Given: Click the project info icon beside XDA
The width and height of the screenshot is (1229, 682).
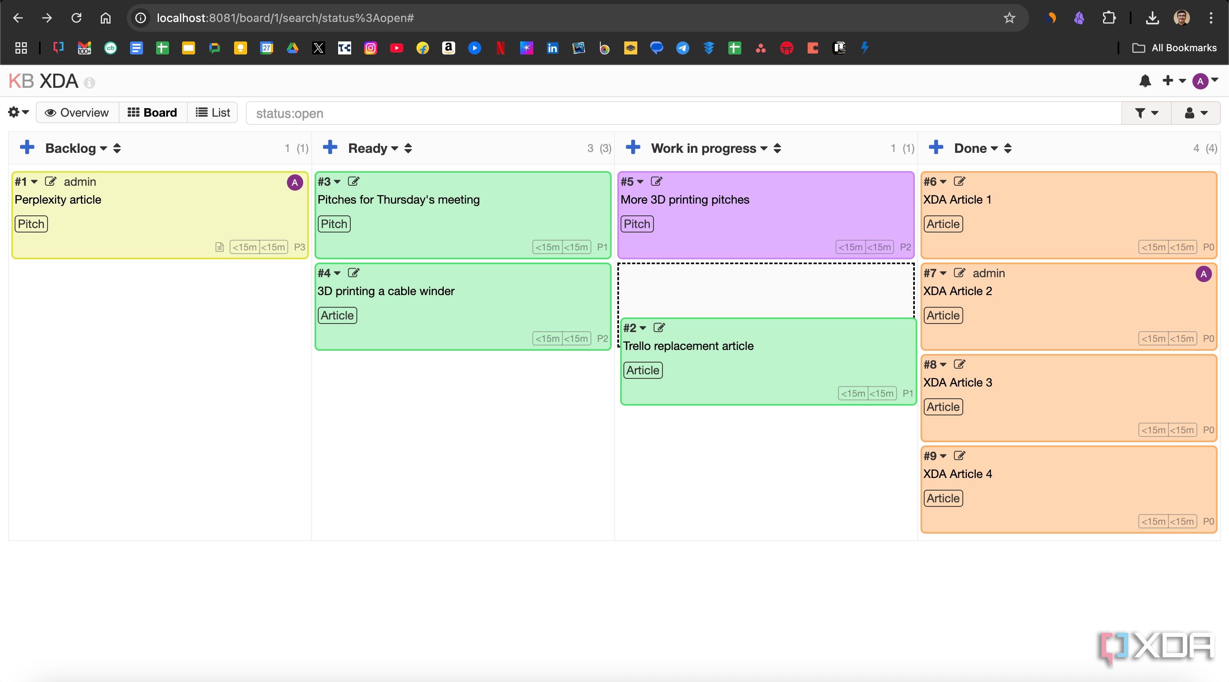Looking at the screenshot, I should click(x=89, y=83).
